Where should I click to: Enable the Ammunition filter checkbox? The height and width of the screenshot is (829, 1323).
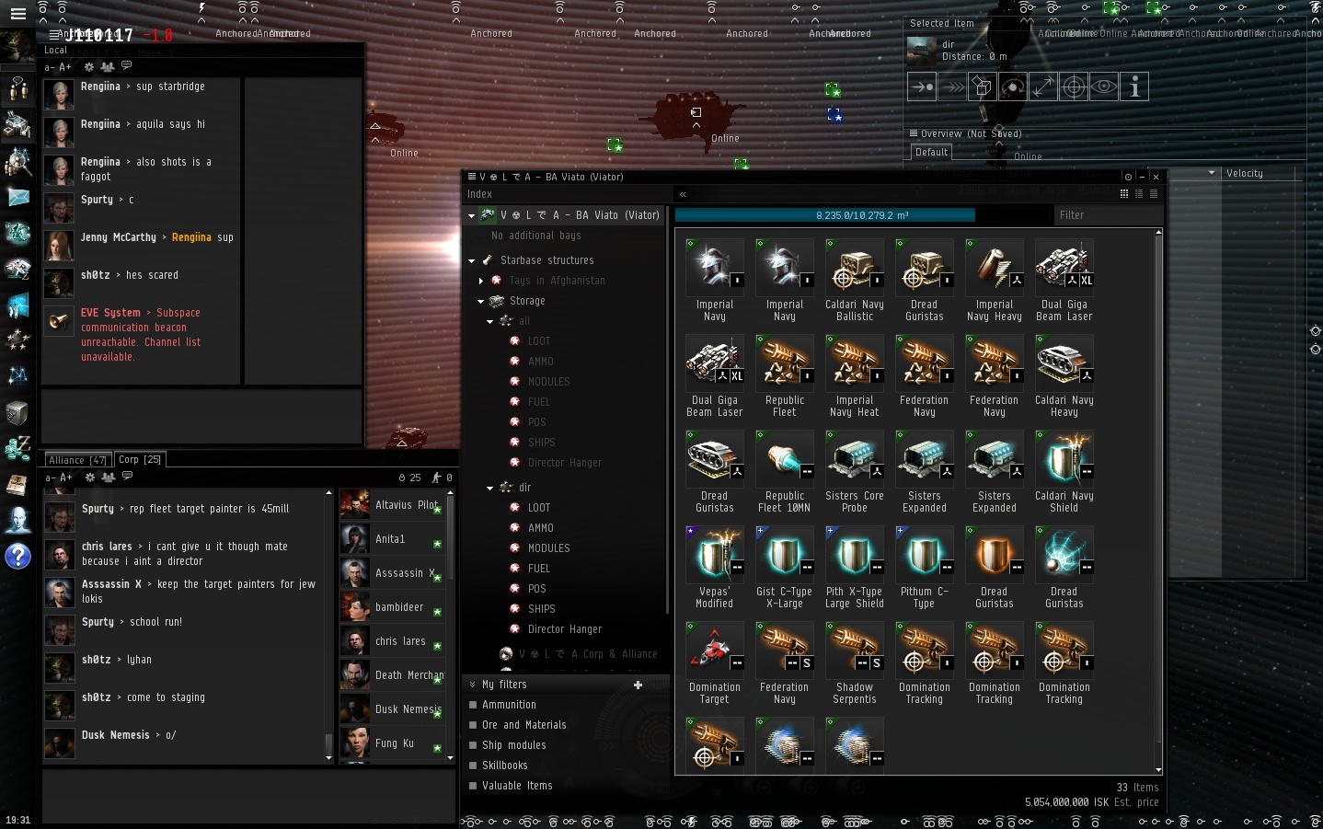[x=473, y=705]
